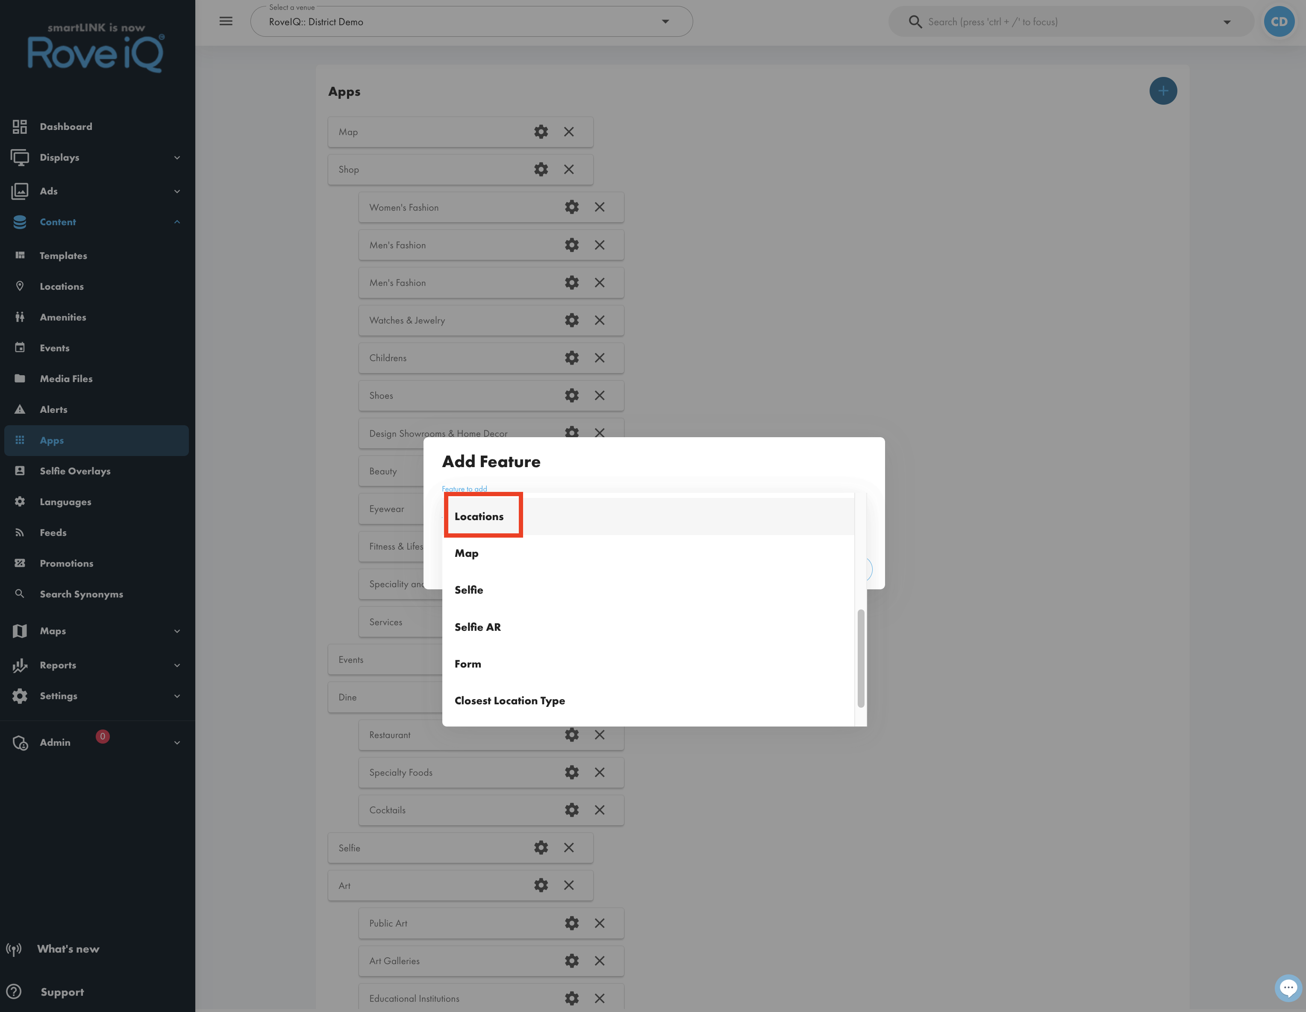
Task: Select Form in feature list
Action: click(x=648, y=664)
